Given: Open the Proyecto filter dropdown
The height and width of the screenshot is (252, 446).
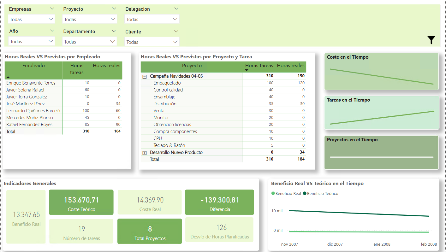Looking at the screenshot, I should pyautogui.click(x=90, y=19).
